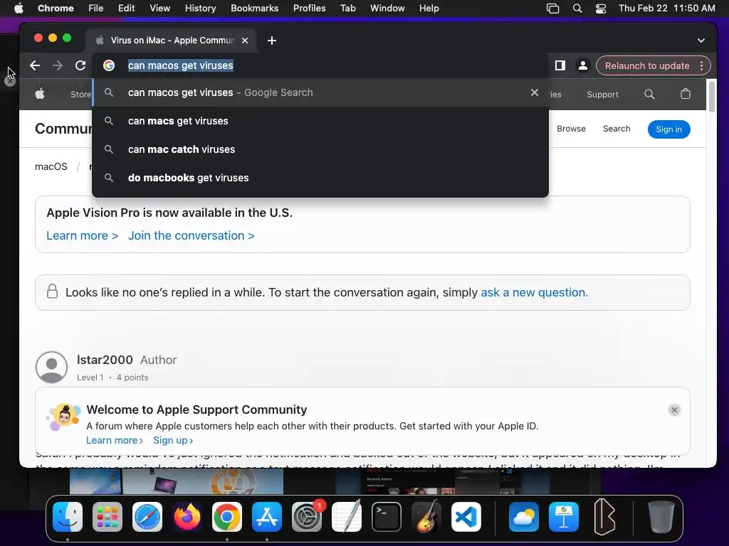Click the Istar2000 avatar image
Viewport: 729px width, 546px height.
(x=51, y=367)
